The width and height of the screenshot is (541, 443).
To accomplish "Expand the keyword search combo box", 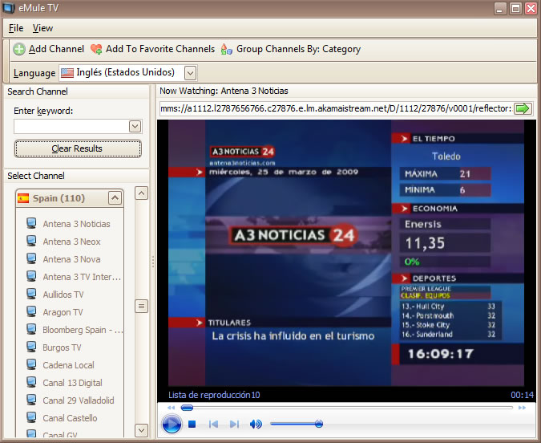I will (135, 126).
